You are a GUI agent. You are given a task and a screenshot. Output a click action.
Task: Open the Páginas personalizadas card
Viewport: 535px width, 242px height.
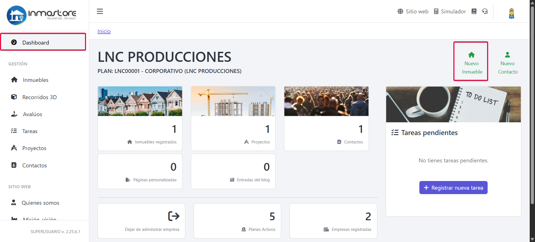(x=140, y=171)
